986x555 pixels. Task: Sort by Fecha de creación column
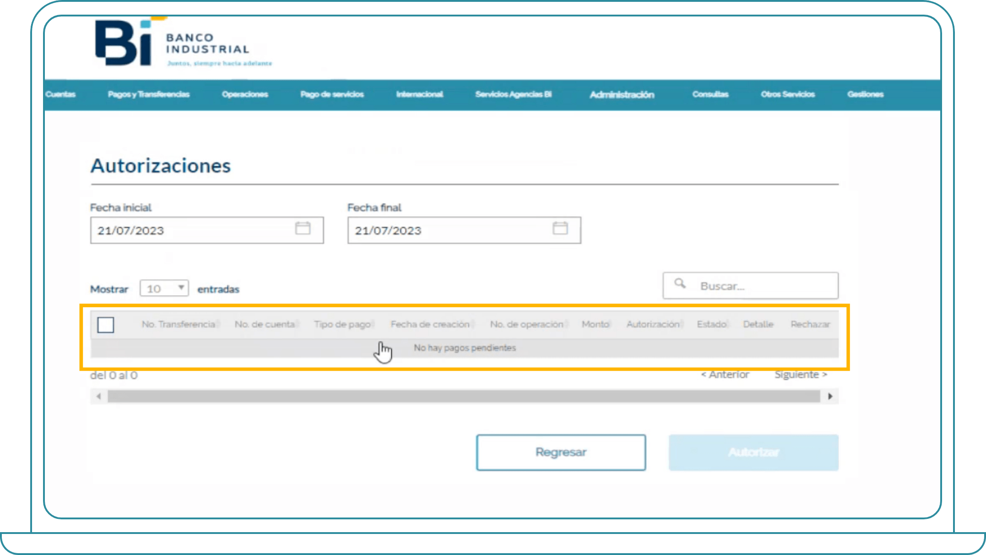[430, 324]
